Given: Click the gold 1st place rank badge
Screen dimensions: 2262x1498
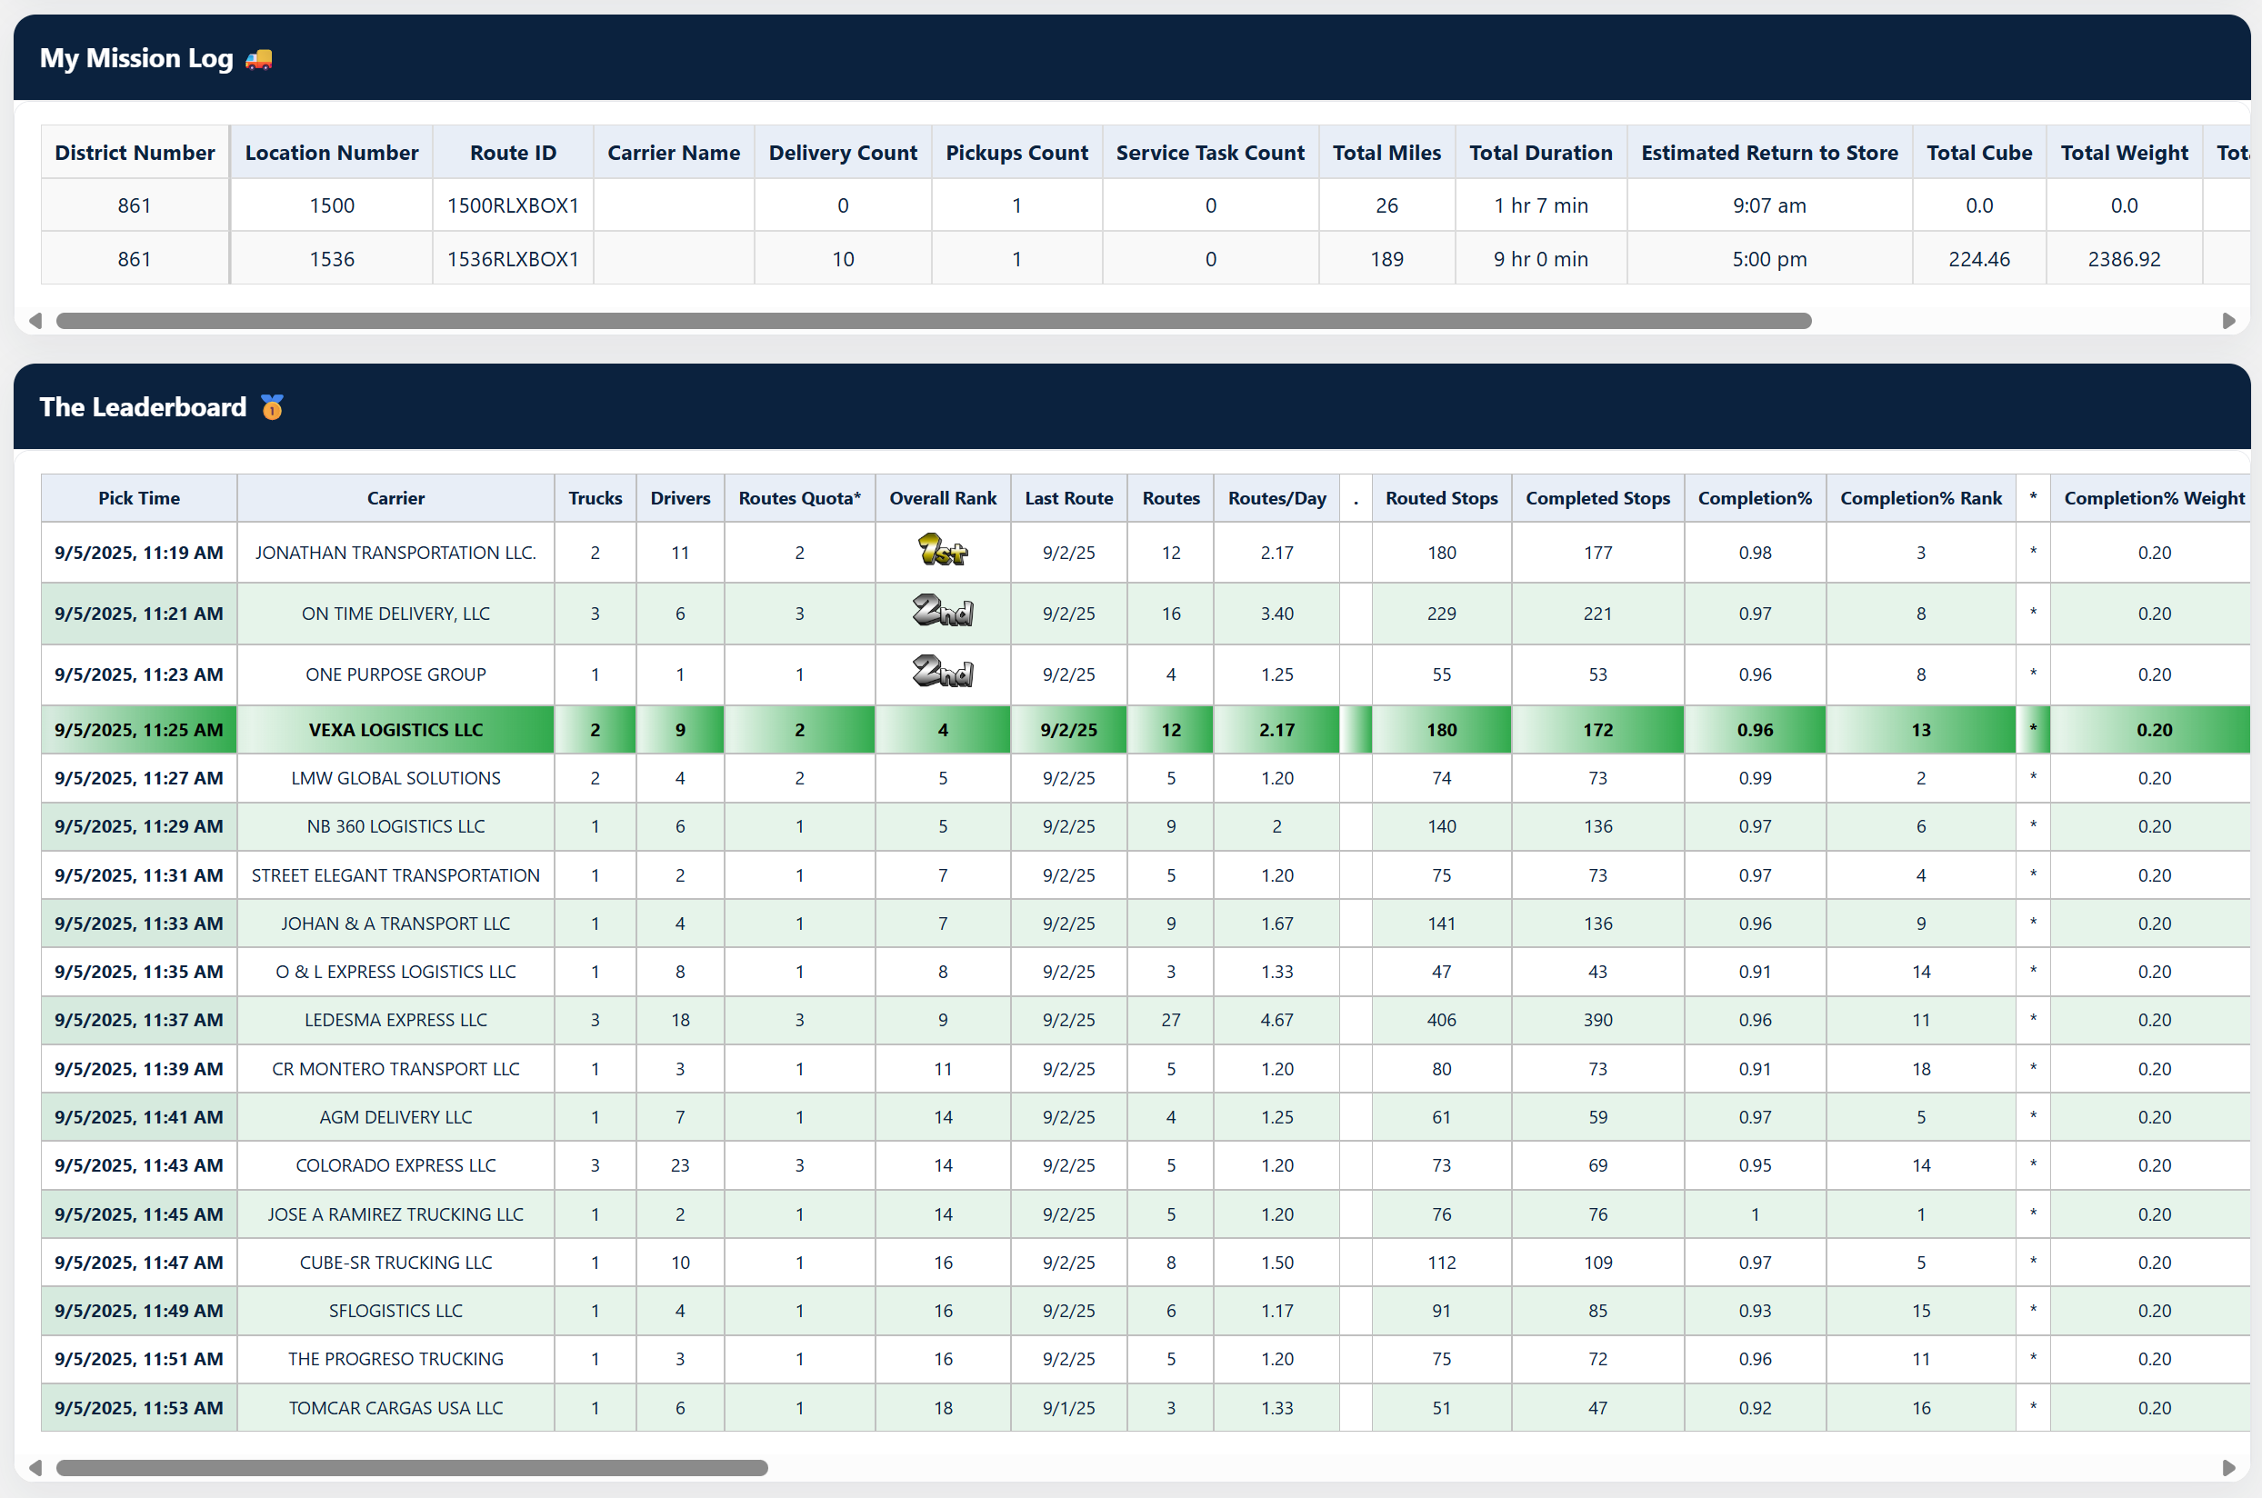Looking at the screenshot, I should 942,551.
